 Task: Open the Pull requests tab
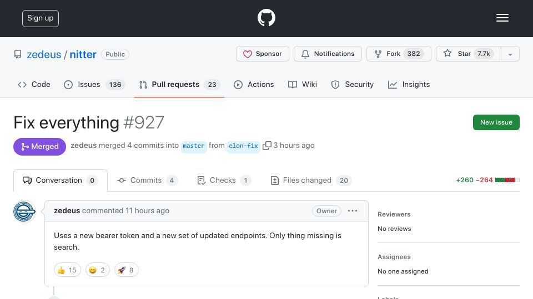(x=179, y=84)
